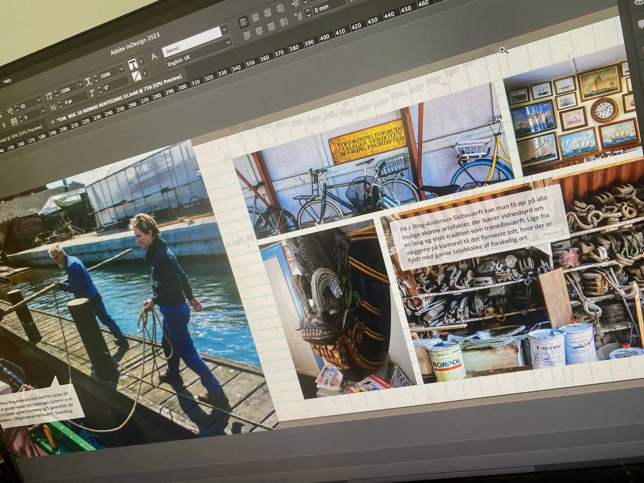
Task: Click the Justify All Lines icon
Action: (271, 26)
